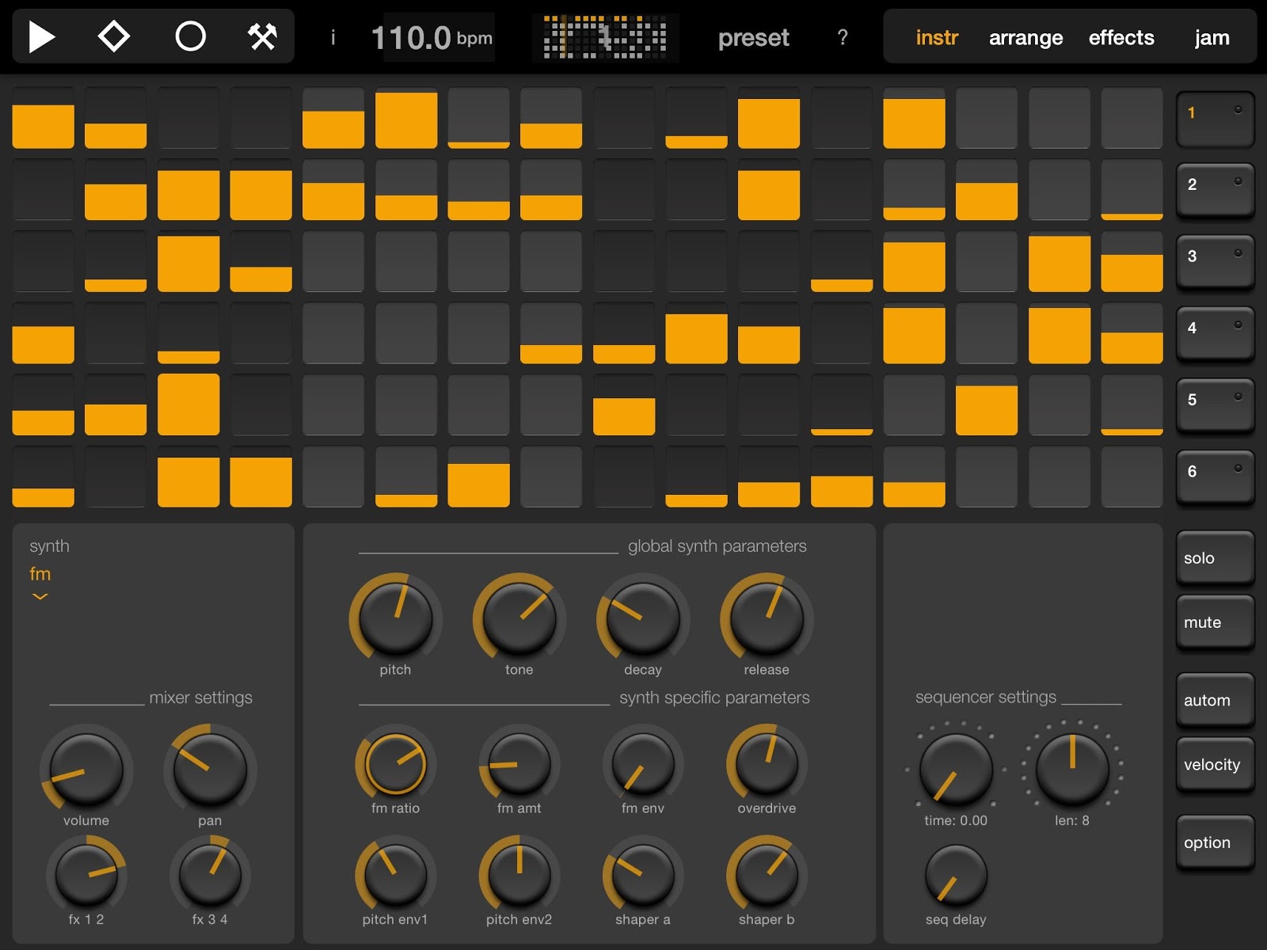Click the fm env knob
The width and height of the screenshot is (1267, 950).
(x=642, y=764)
